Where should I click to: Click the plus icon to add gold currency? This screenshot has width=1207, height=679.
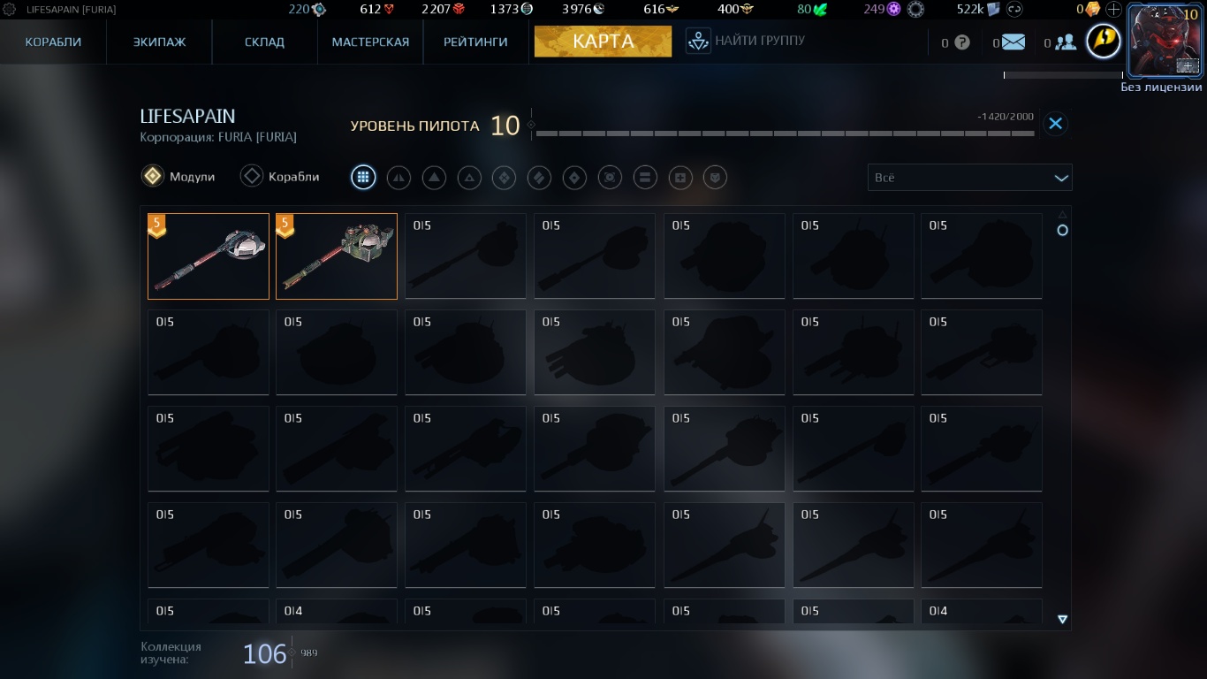click(x=1113, y=10)
